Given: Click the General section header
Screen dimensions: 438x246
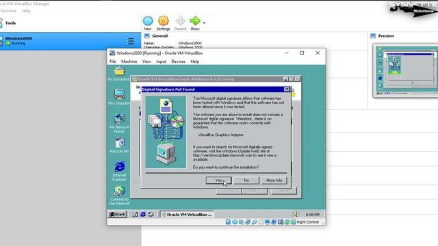Looking at the screenshot, I should (159, 36).
